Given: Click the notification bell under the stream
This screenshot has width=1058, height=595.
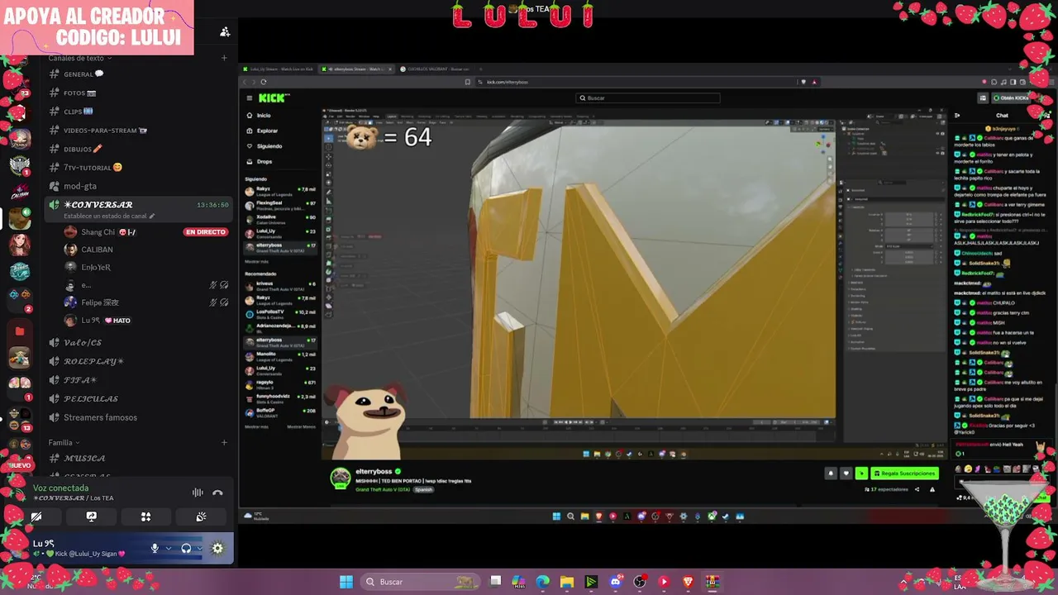Looking at the screenshot, I should (x=831, y=474).
